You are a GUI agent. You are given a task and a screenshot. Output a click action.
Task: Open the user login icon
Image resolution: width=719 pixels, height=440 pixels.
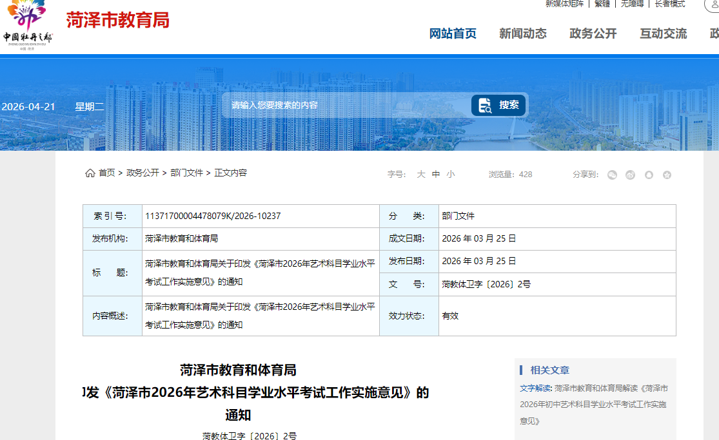pyautogui.click(x=713, y=4)
